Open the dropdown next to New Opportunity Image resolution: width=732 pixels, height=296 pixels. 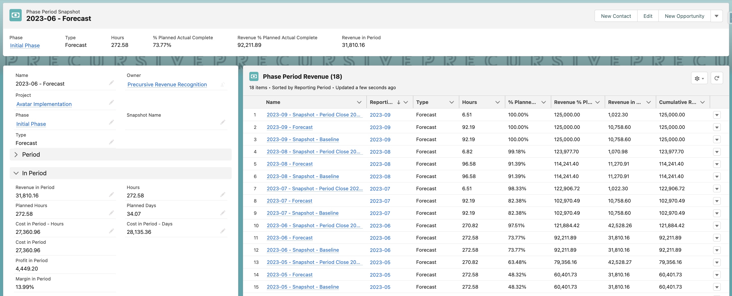716,16
